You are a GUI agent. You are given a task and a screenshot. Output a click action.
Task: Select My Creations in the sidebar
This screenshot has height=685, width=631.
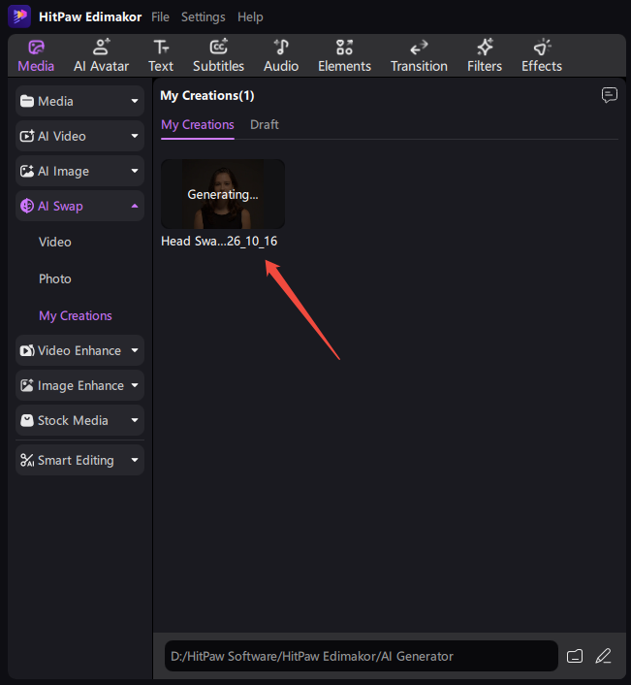click(x=76, y=316)
